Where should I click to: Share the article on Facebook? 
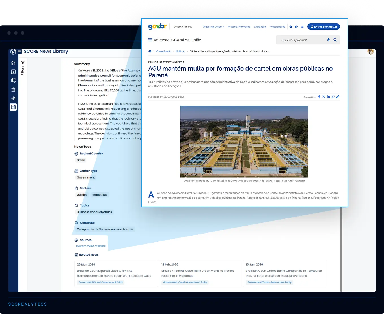pos(319,97)
